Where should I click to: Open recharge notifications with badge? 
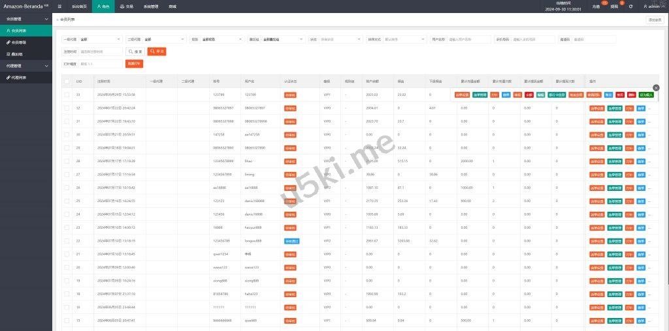596,6
